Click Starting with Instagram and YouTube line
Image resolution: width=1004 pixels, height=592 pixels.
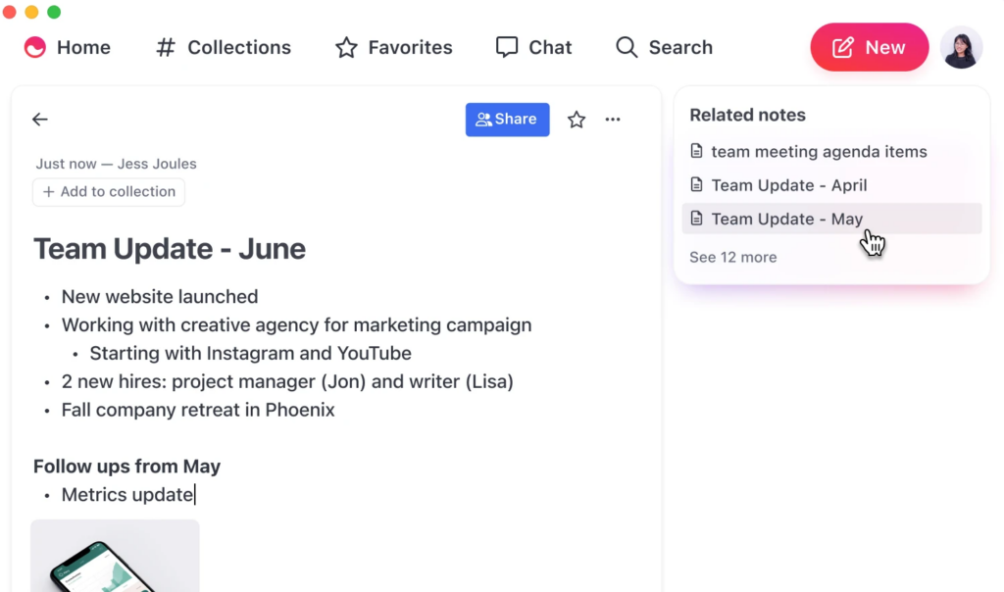click(250, 353)
